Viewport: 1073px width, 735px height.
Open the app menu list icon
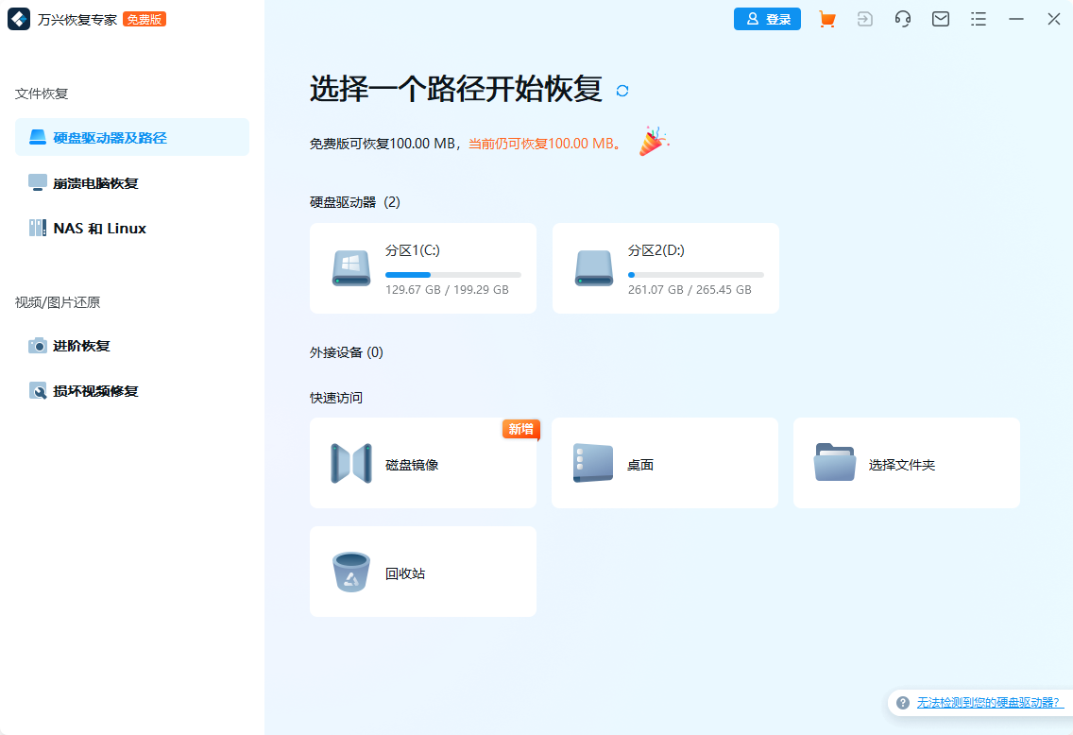coord(979,19)
